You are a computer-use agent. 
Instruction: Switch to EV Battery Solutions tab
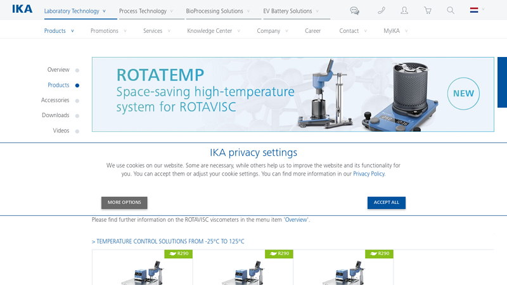coord(288,11)
